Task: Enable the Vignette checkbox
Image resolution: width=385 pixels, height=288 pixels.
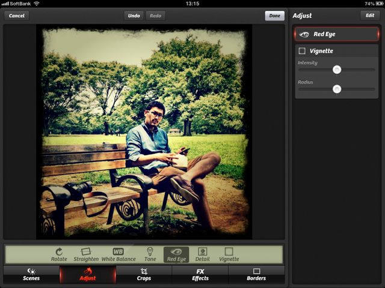Action: coord(302,51)
